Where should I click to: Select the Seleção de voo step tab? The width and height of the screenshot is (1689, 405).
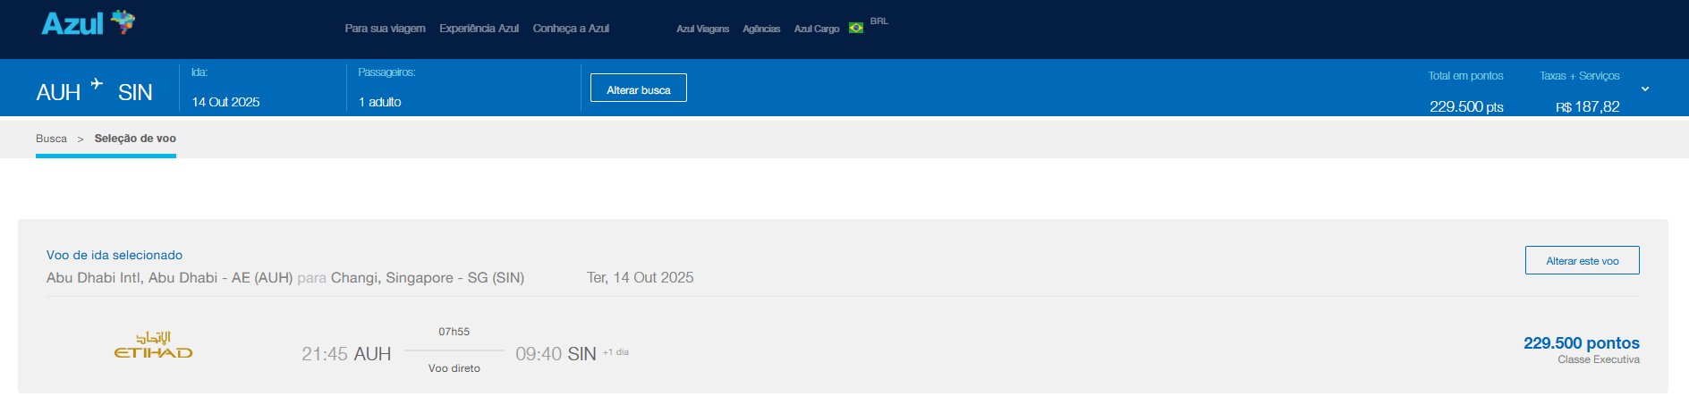point(135,139)
